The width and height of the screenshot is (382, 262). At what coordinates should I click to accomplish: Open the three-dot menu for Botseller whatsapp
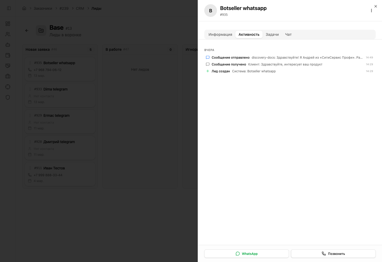pos(371,11)
